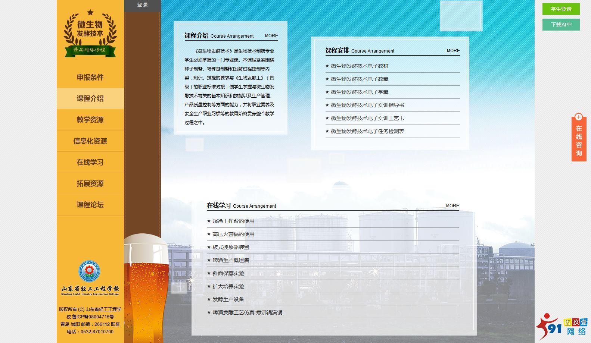Click the 登录 tab at top
This screenshot has height=343, width=591.
click(143, 5)
